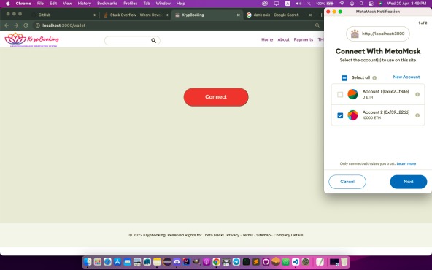The image size is (432, 270).
Task: Follow the Learn more link
Action: [406, 163]
